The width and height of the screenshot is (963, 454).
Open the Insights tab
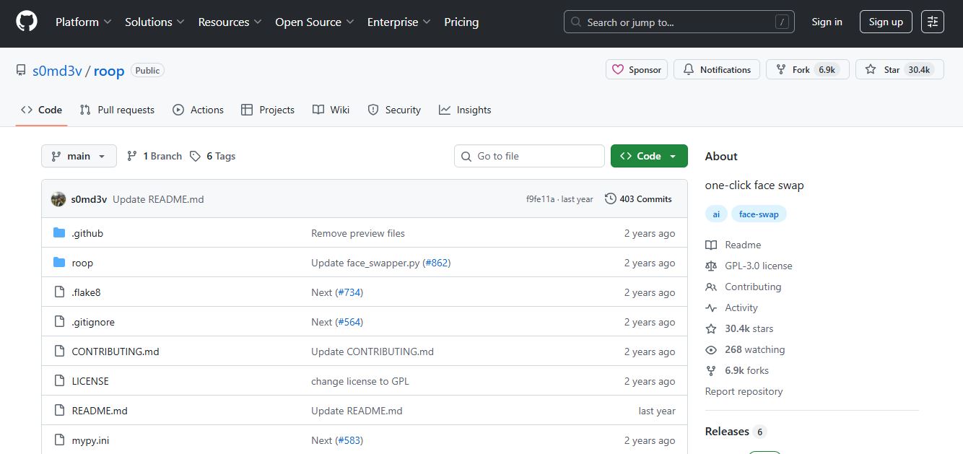(465, 110)
